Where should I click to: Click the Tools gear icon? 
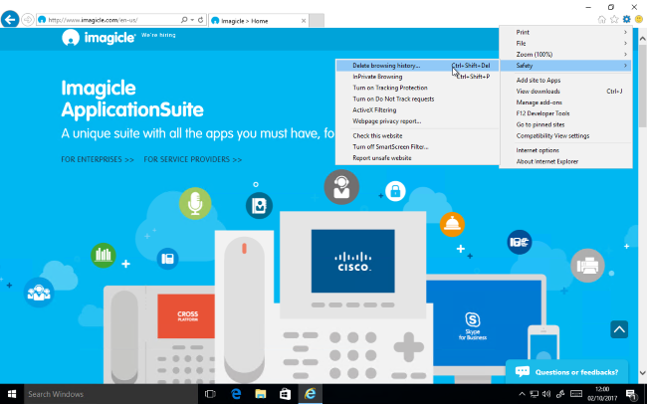click(x=627, y=19)
